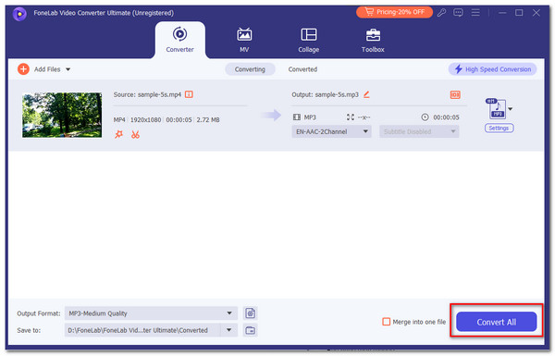Open the hamburger menu icon

pos(475,13)
